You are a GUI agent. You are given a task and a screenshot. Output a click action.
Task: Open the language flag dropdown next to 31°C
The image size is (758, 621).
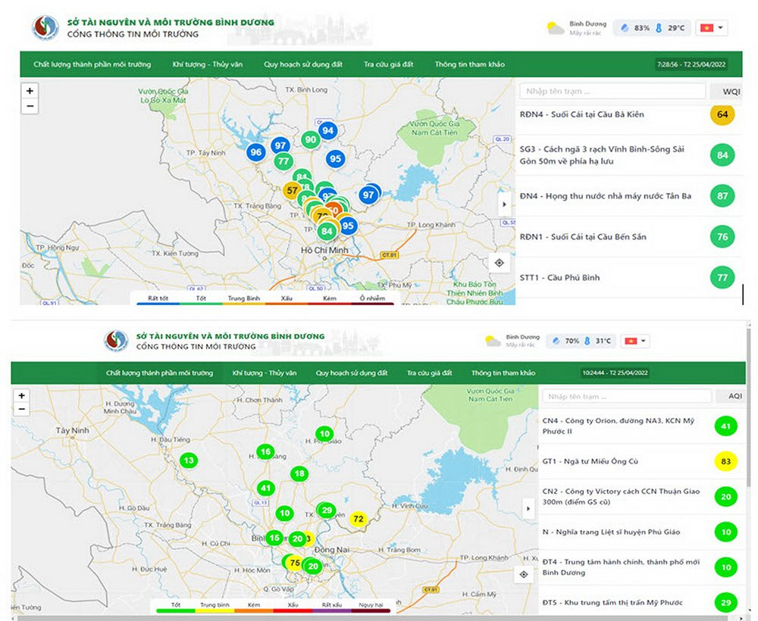tap(635, 341)
